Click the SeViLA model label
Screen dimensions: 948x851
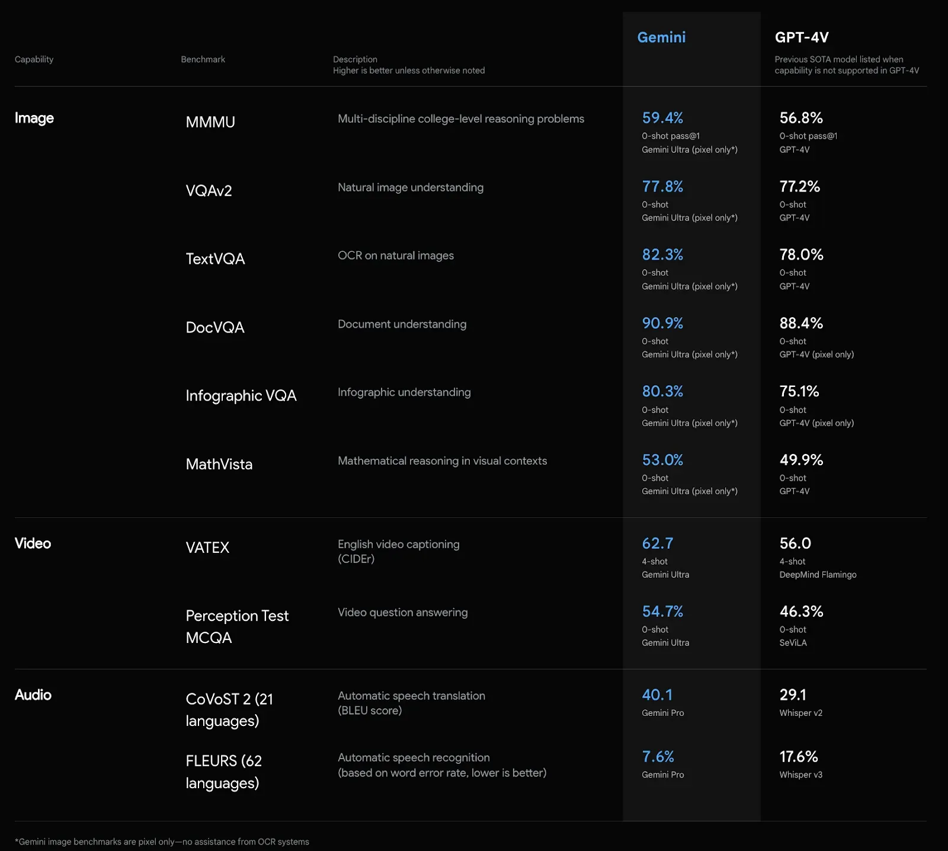pyautogui.click(x=793, y=643)
